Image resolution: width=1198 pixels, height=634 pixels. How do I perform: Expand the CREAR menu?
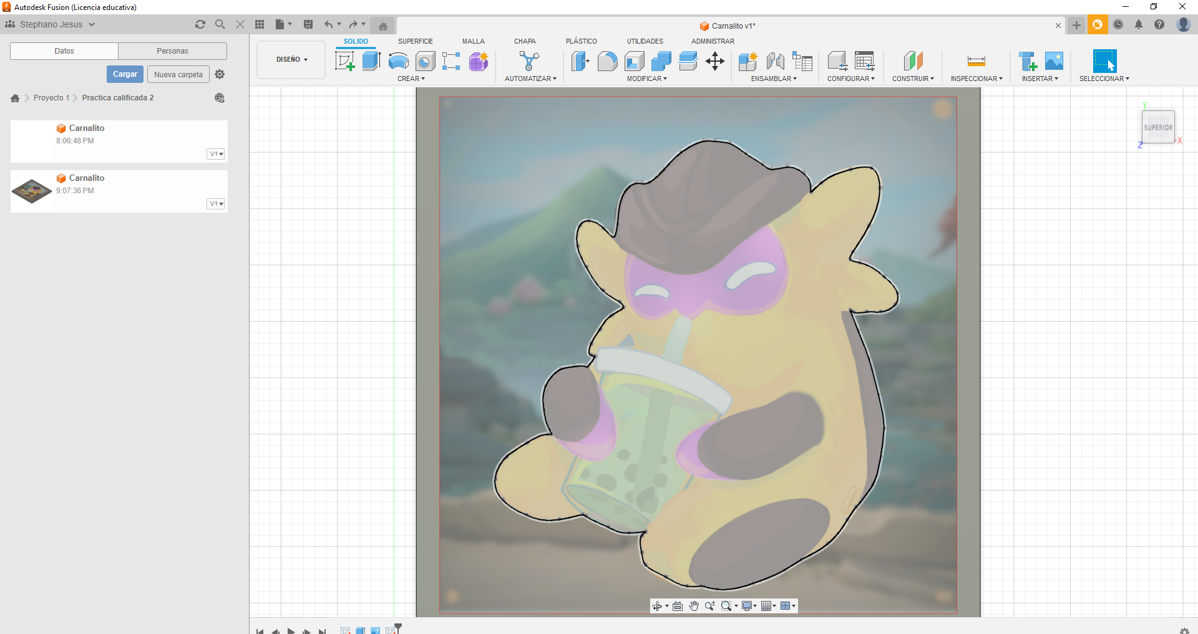[411, 79]
